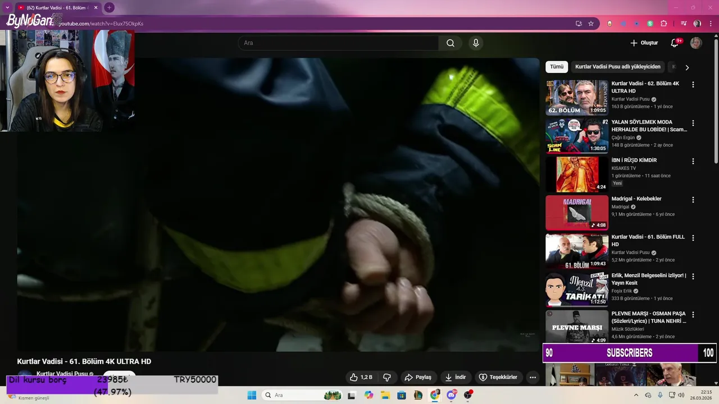Open a new browser tab
Viewport: 719px width, 404px height.
click(109, 7)
